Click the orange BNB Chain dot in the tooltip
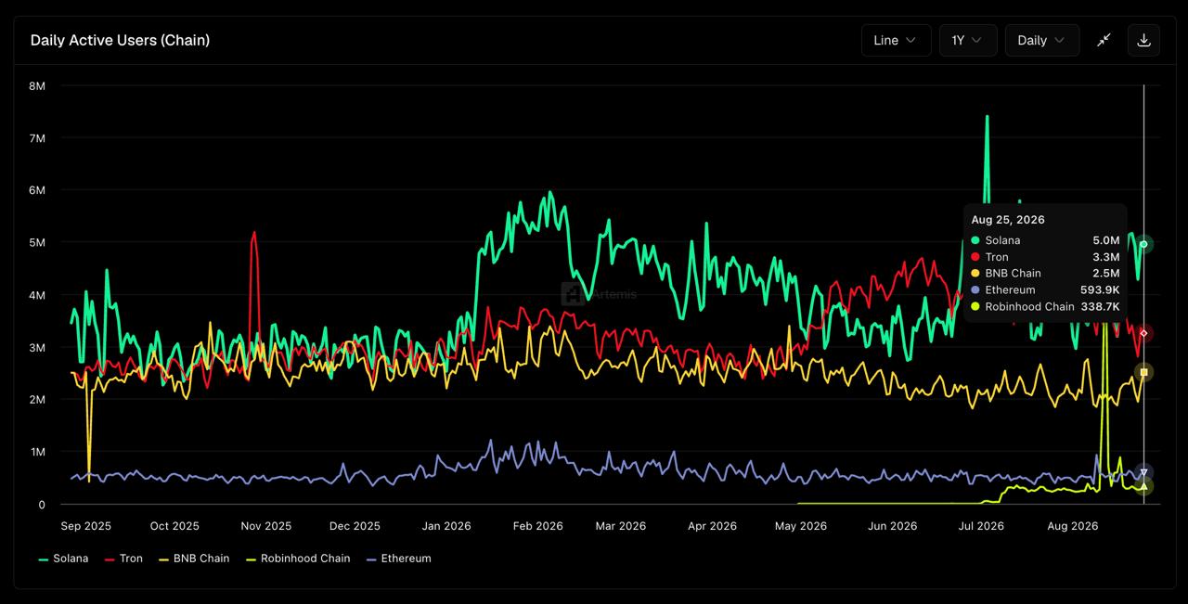Screen dimensions: 1188x604 [975, 273]
